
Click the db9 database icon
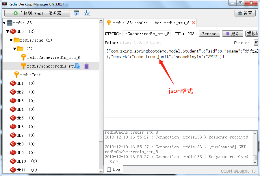(x=13, y=153)
